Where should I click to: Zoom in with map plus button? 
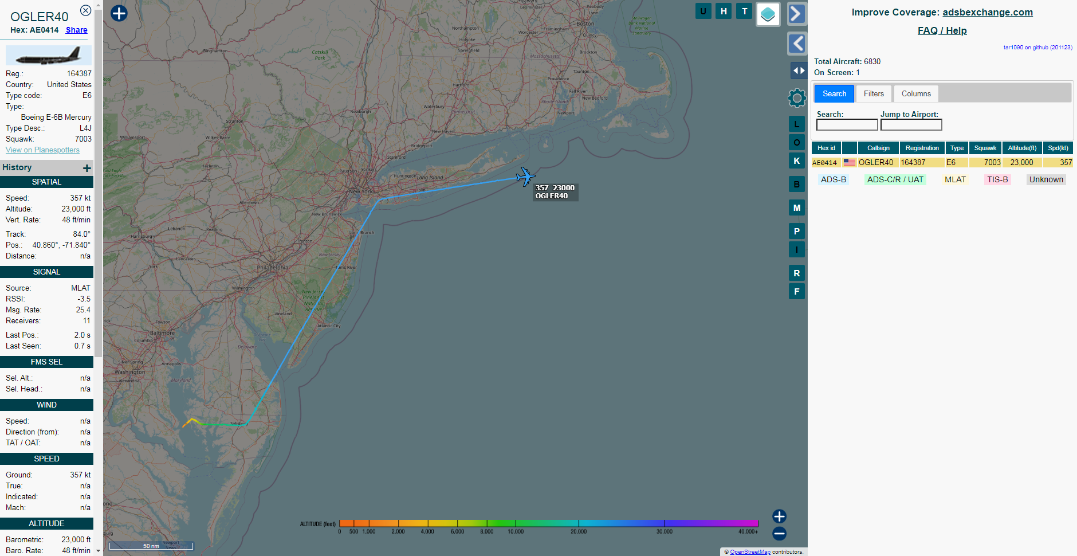[779, 516]
